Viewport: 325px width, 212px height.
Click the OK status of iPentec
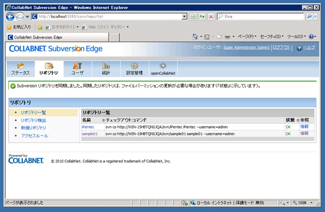click(288, 127)
